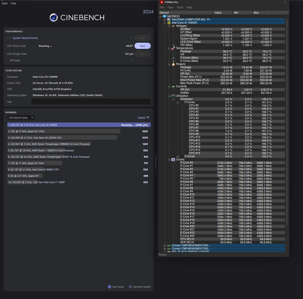This screenshot has height=299, width=303.
Task: Click the HWMonitor lightning bolt app icon
Action: pos(162,2)
